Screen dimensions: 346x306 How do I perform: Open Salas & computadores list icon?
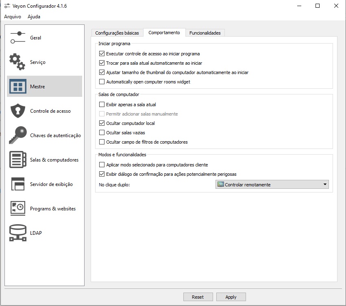point(17,160)
